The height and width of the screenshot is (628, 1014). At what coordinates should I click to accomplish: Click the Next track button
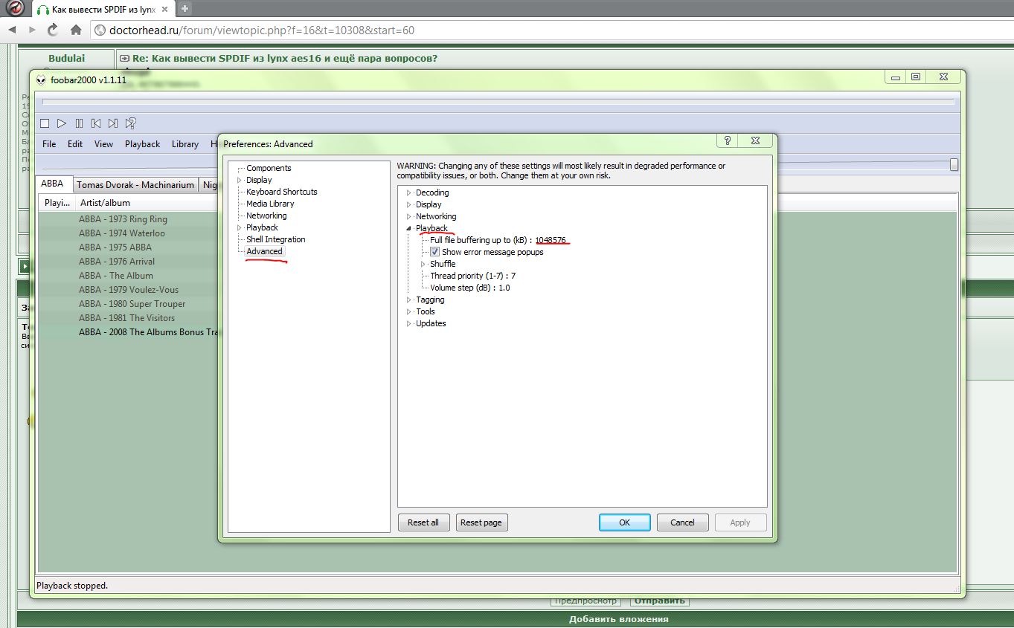pyautogui.click(x=113, y=123)
